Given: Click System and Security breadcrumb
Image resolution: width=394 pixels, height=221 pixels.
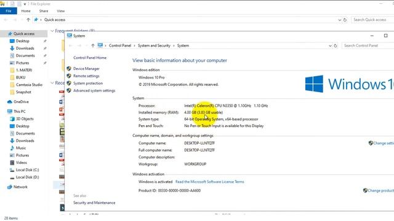Looking at the screenshot, I should [154, 45].
